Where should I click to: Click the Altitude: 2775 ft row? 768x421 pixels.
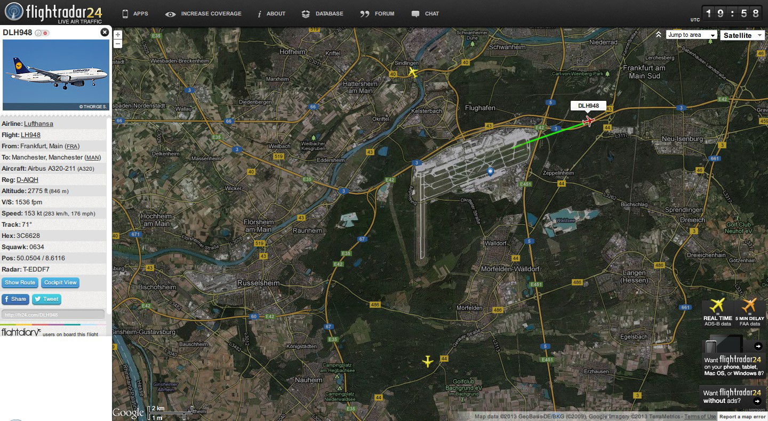click(x=53, y=191)
